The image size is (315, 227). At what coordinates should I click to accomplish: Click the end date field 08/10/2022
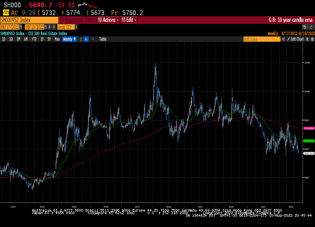coord(35,27)
